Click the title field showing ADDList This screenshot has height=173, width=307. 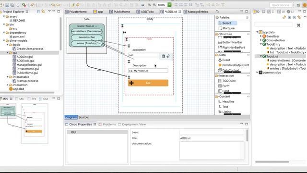click(212, 138)
